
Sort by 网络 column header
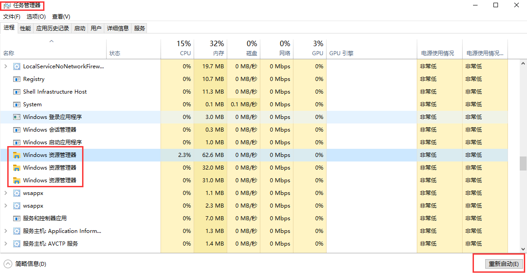(277, 49)
